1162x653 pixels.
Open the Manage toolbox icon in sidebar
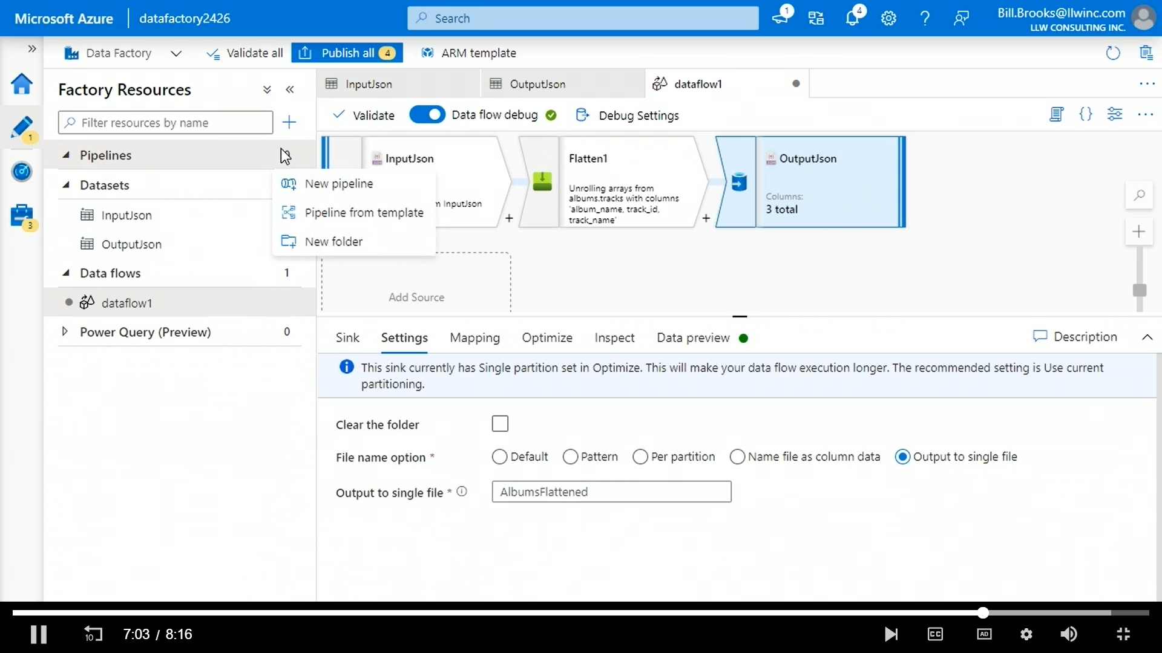coord(22,215)
